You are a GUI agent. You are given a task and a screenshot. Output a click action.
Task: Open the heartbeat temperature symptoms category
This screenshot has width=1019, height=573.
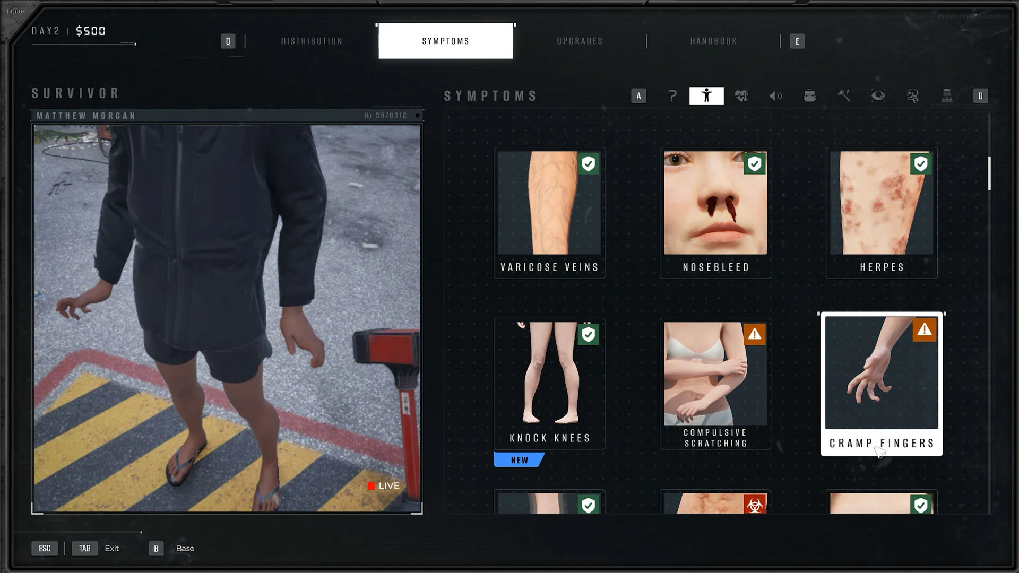(x=741, y=96)
